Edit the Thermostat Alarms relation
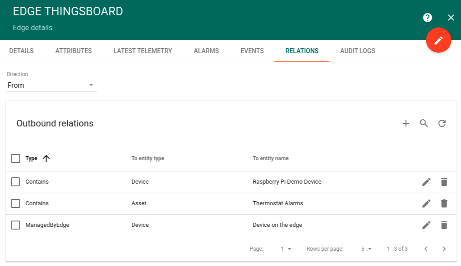The height and width of the screenshot is (266, 461). pos(426,203)
